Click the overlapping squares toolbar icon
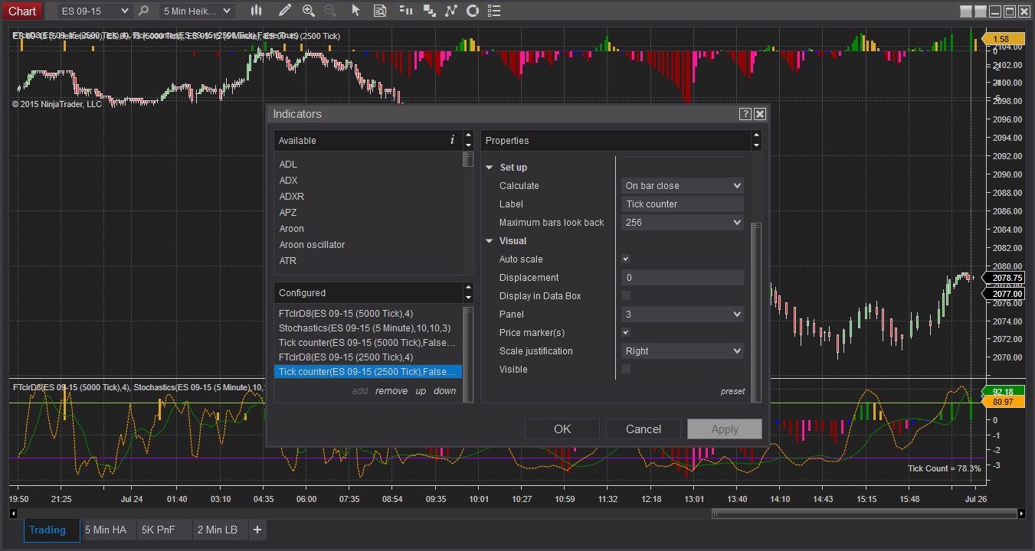The width and height of the screenshot is (1035, 551). tap(429, 11)
